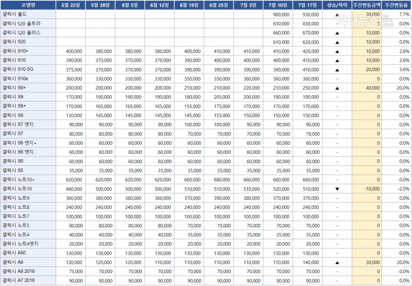The width and height of the screenshot is (412, 286).
Task: Select the 6월 25일 column header
Action: 219,5
